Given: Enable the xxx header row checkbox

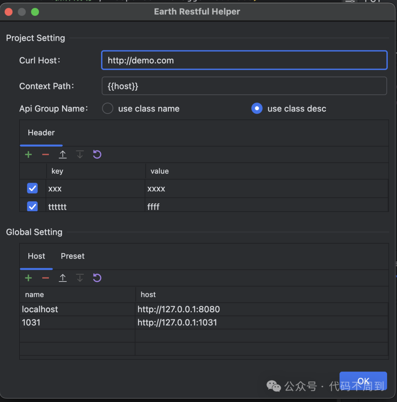Looking at the screenshot, I should pos(32,188).
